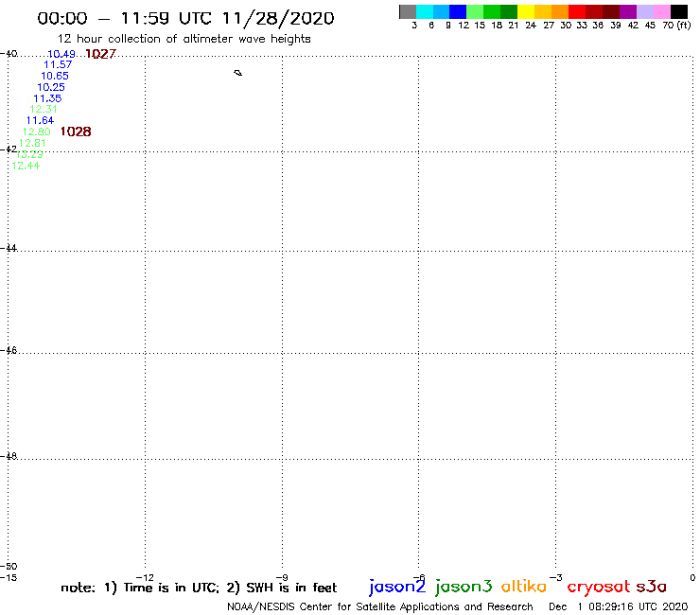Click the dark red 1027 reading
The image size is (700, 615).
click(x=100, y=54)
